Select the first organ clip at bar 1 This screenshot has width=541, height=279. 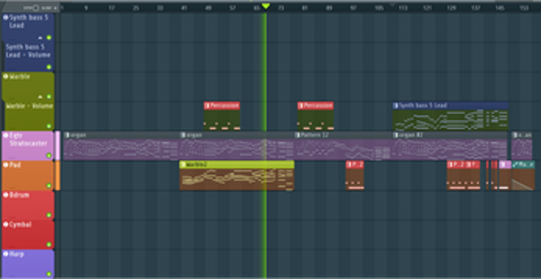121,145
